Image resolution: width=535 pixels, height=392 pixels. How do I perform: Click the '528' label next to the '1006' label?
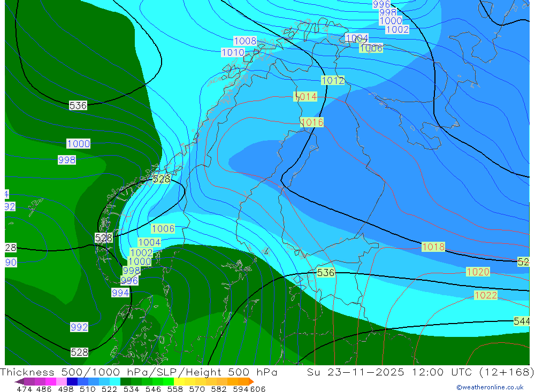(162, 179)
